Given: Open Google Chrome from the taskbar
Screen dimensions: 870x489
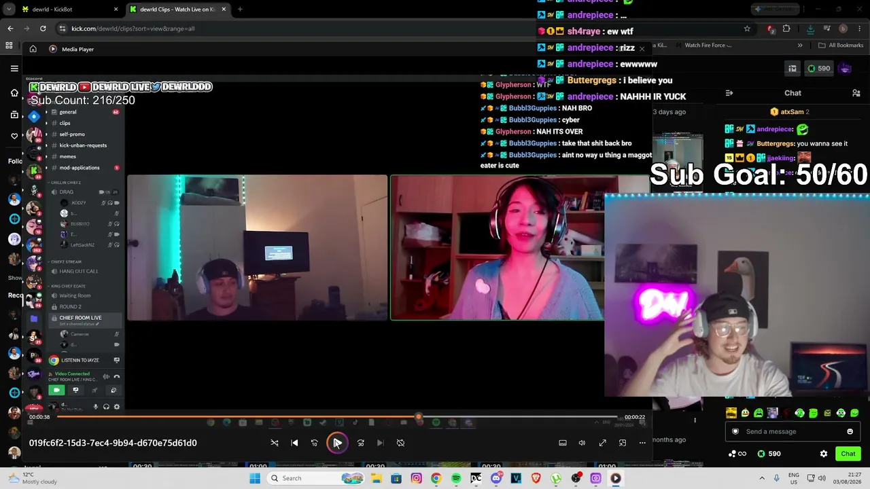Looking at the screenshot, I should [436, 478].
